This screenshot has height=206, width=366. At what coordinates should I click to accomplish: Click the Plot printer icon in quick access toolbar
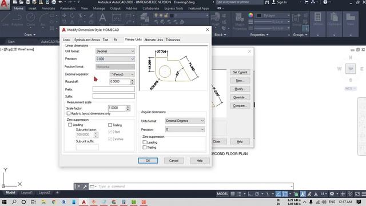point(54,2)
